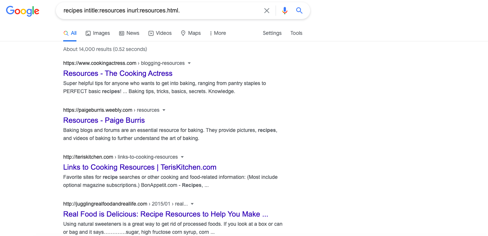Click the 'Using natural sweeteners' snippet

[173, 228]
